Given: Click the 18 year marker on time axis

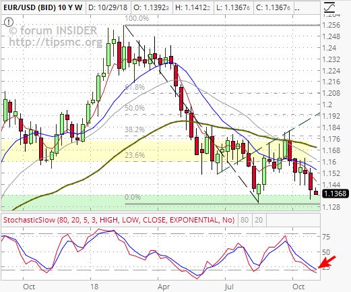Looking at the screenshot, I should (x=94, y=287).
